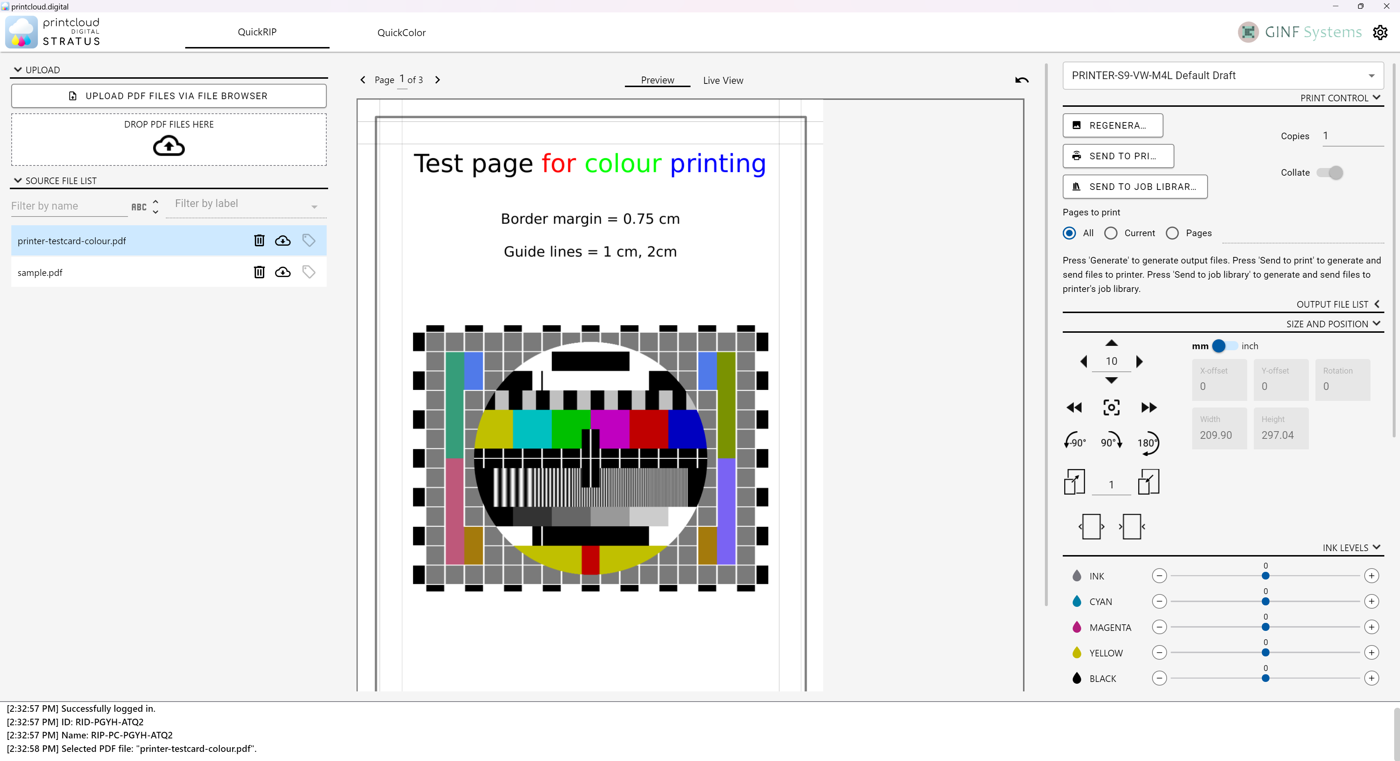This screenshot has width=1400, height=761.
Task: Switch to the QuickColor tab
Action: (x=401, y=32)
